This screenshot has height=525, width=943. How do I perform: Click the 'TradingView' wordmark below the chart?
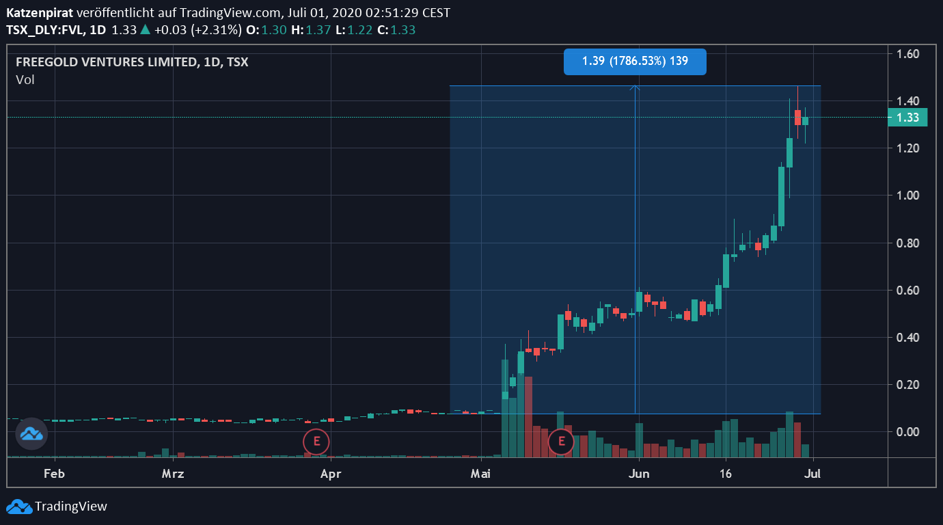[71, 507]
